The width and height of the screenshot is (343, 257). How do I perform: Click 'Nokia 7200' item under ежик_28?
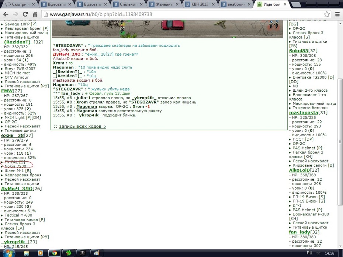pyautogui.click(x=15, y=166)
